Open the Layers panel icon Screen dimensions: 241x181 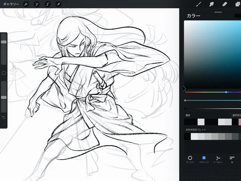point(238,4)
